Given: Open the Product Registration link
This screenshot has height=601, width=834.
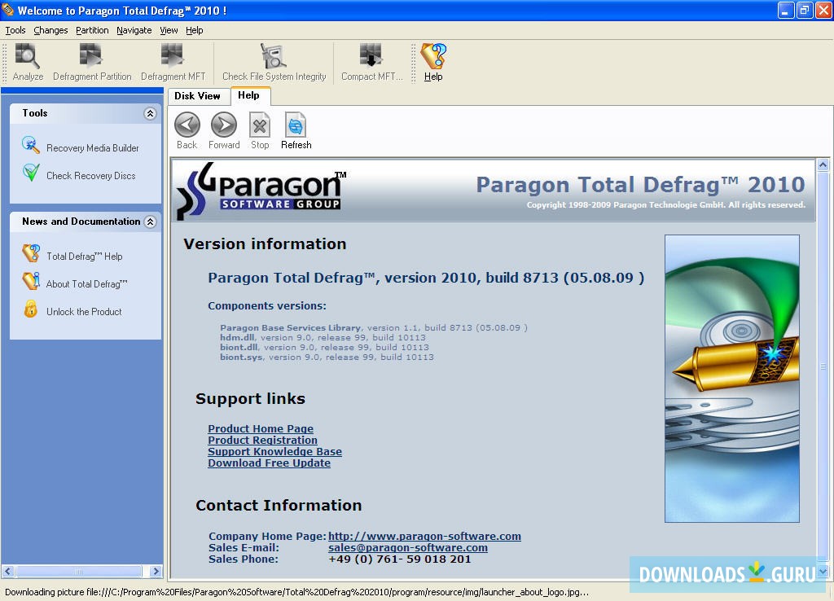Looking at the screenshot, I should click(262, 440).
